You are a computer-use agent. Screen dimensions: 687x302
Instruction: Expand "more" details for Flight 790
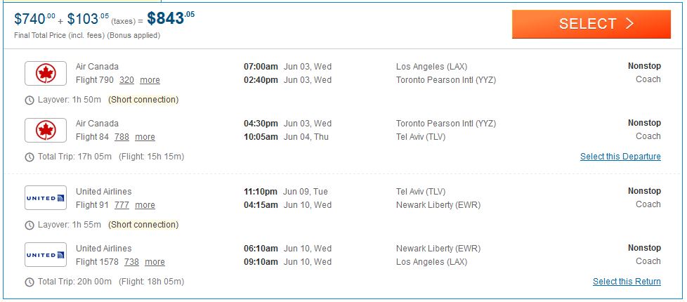(x=150, y=80)
